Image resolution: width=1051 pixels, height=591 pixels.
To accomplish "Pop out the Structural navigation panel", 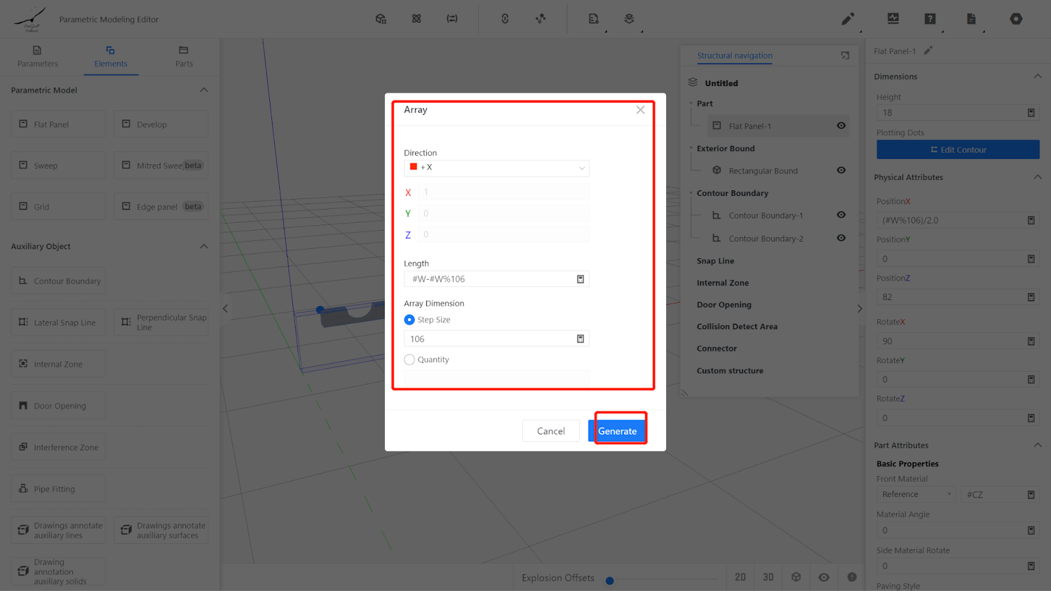I will click(845, 56).
